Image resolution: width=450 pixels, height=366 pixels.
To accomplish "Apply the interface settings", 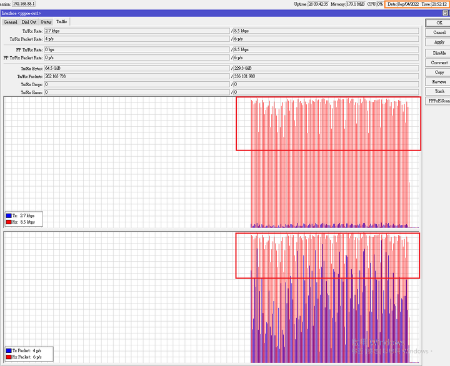I will [x=439, y=42].
